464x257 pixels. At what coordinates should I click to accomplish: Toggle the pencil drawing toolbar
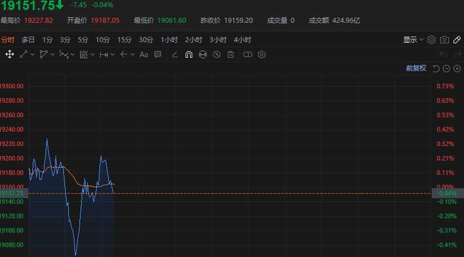[x=457, y=40]
